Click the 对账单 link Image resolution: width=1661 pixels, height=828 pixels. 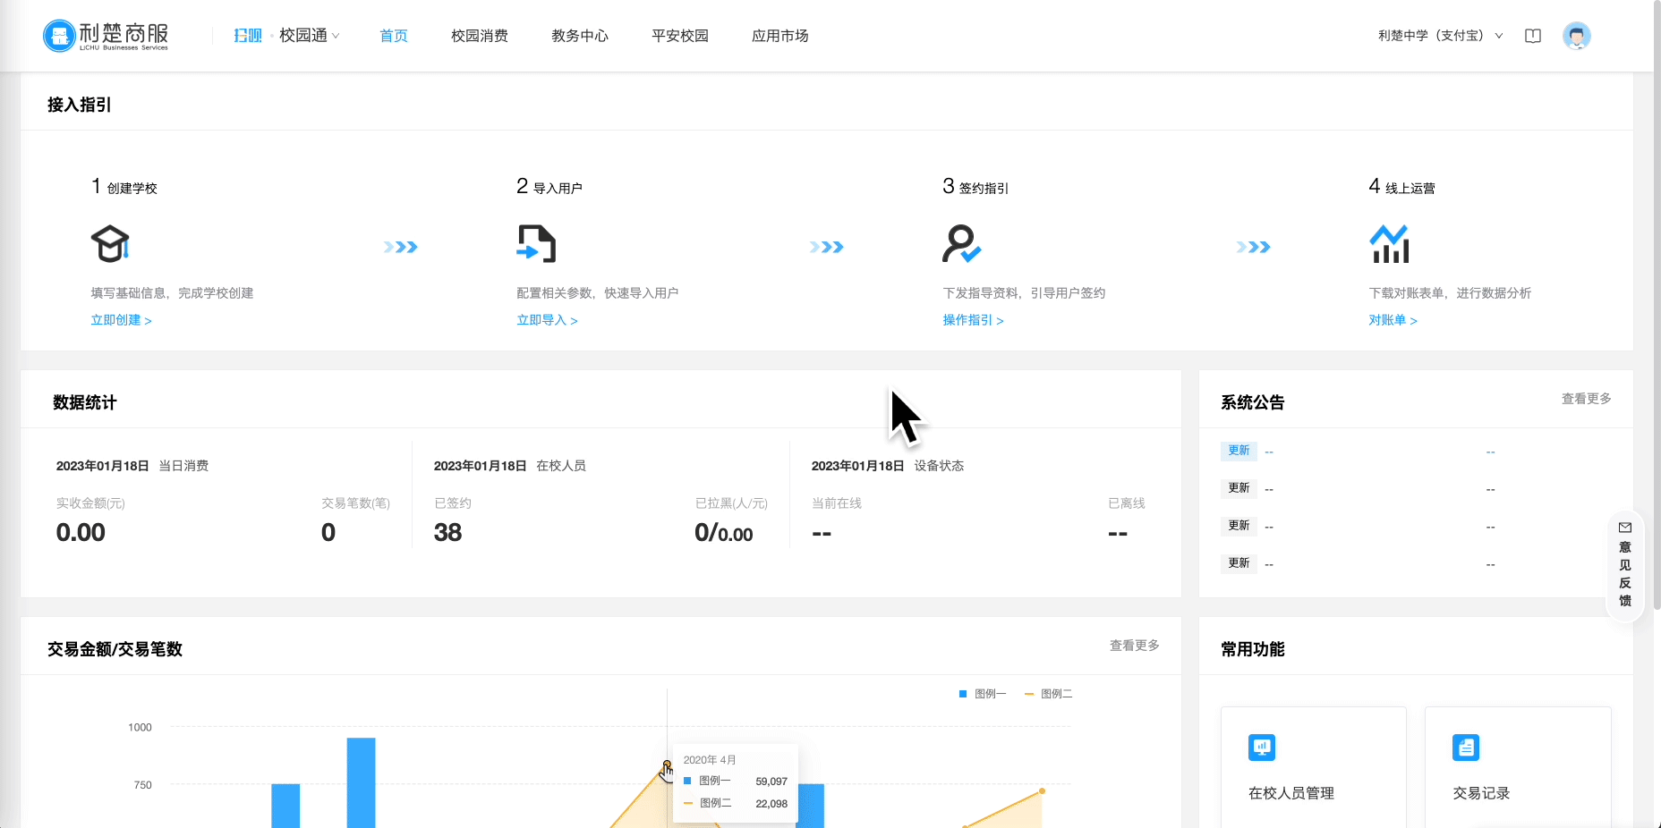click(1393, 320)
